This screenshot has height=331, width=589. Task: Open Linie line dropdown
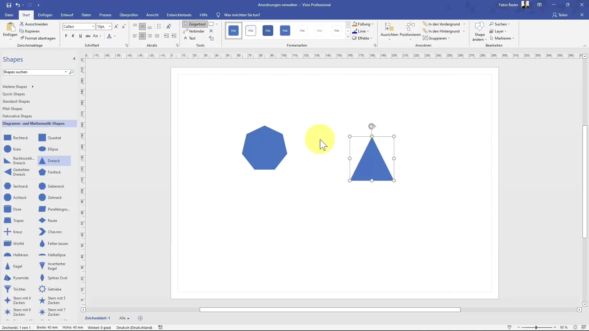pos(361,31)
